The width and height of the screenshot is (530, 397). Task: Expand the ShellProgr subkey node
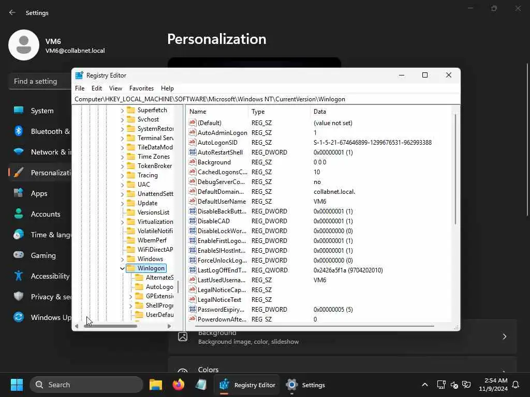coord(130,306)
